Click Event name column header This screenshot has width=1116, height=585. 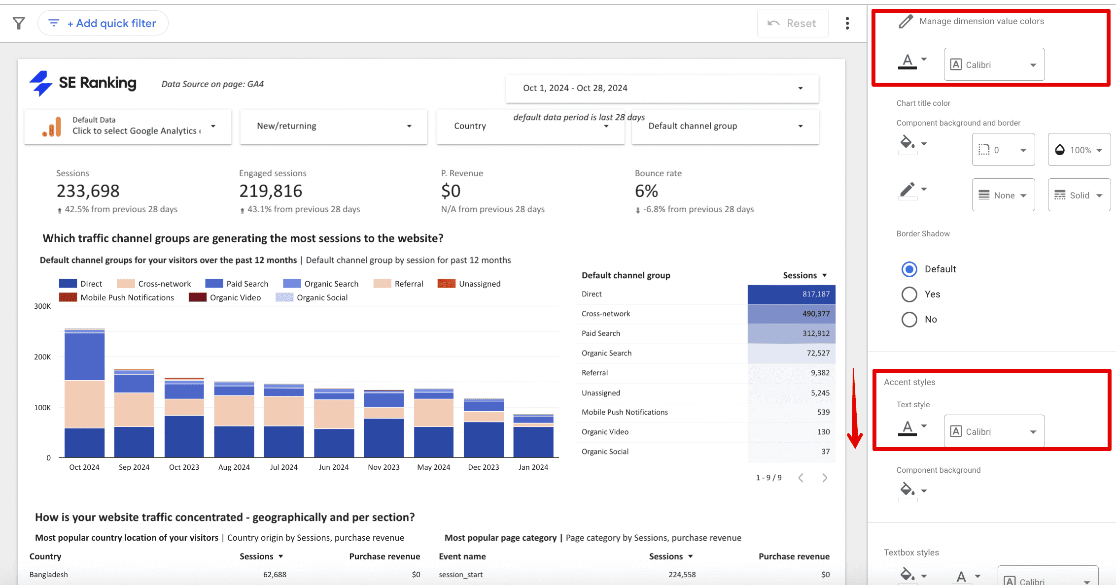coord(462,556)
